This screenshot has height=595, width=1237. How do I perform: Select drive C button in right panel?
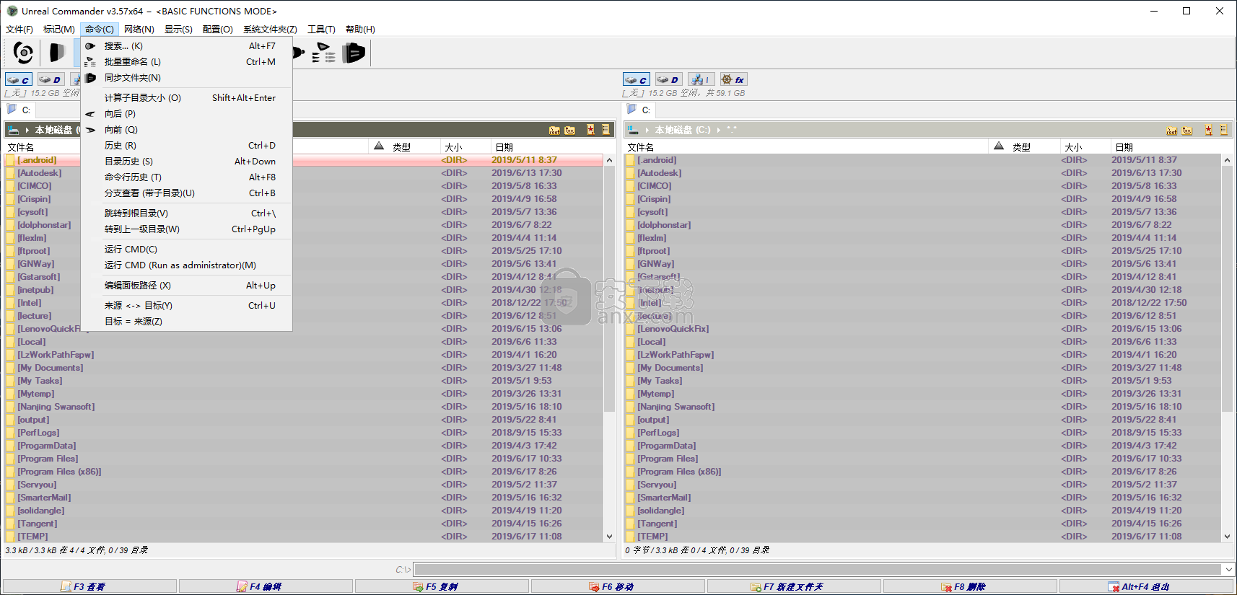point(637,79)
